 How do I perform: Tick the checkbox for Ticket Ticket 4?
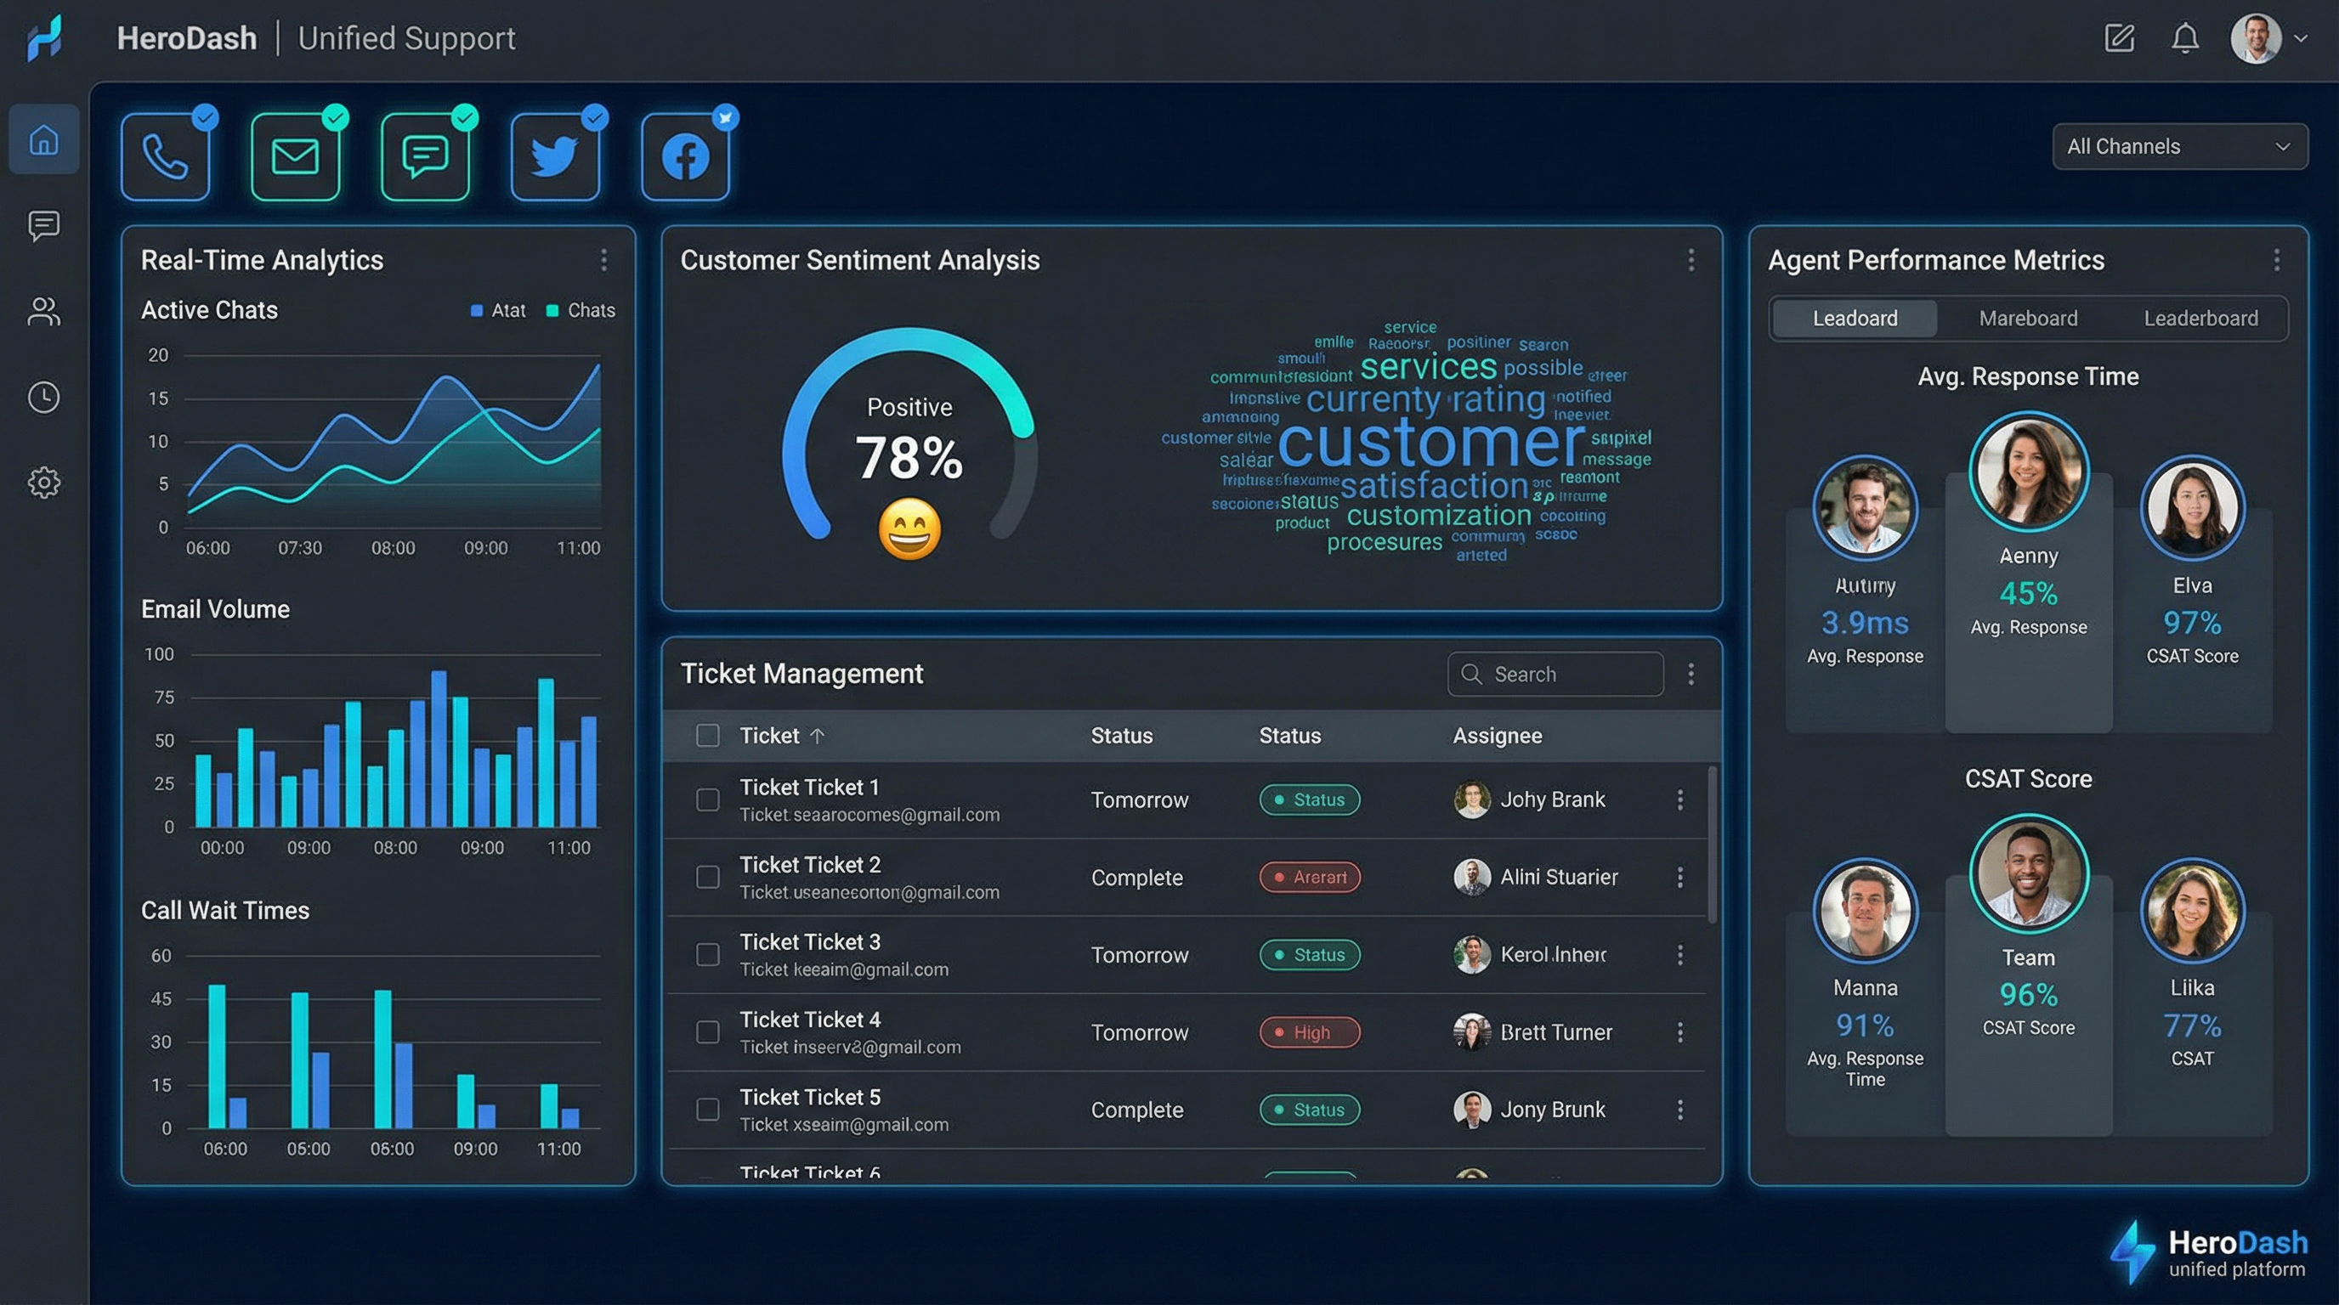(707, 1031)
